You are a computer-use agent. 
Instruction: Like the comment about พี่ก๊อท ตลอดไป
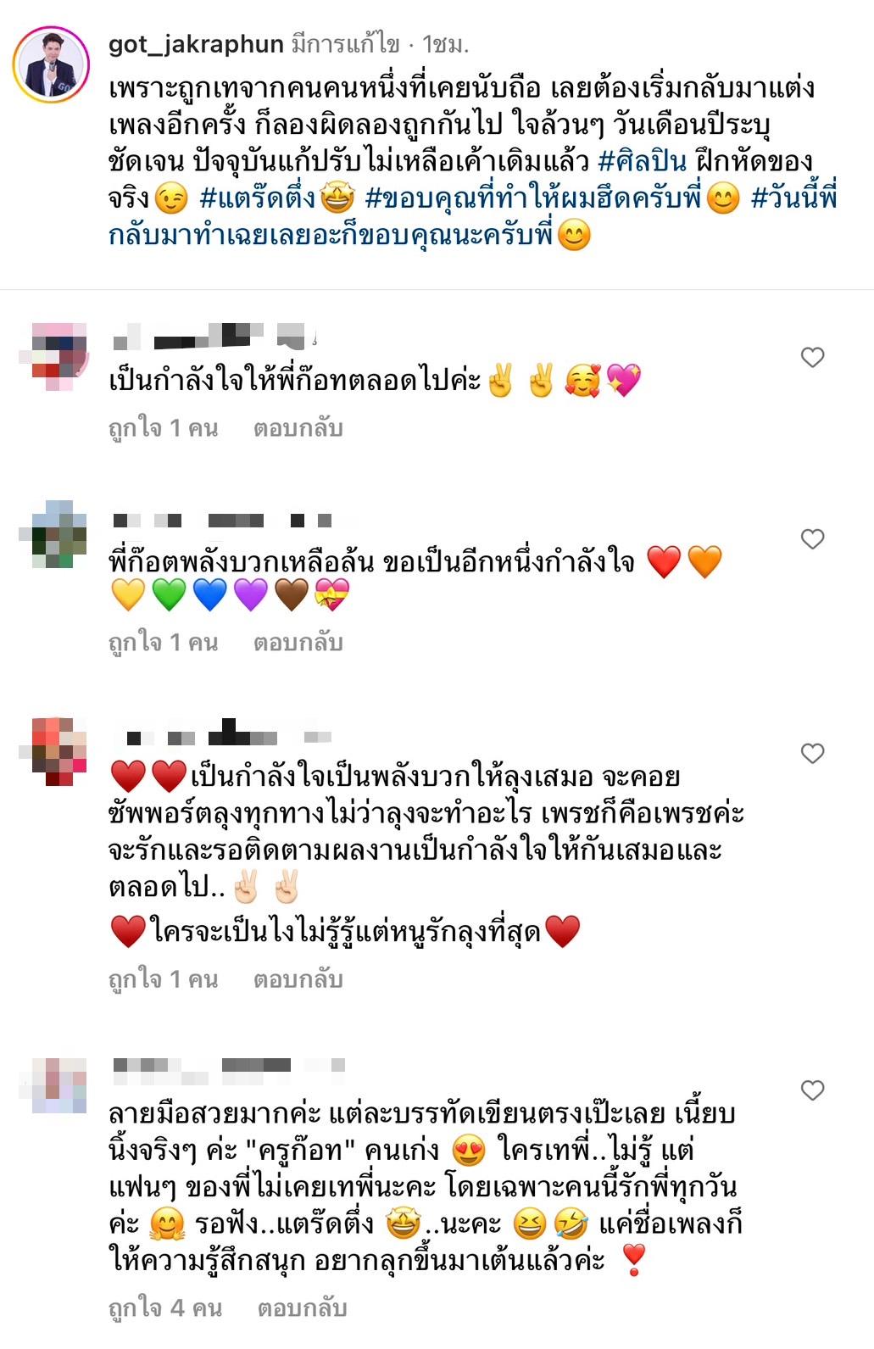(812, 358)
